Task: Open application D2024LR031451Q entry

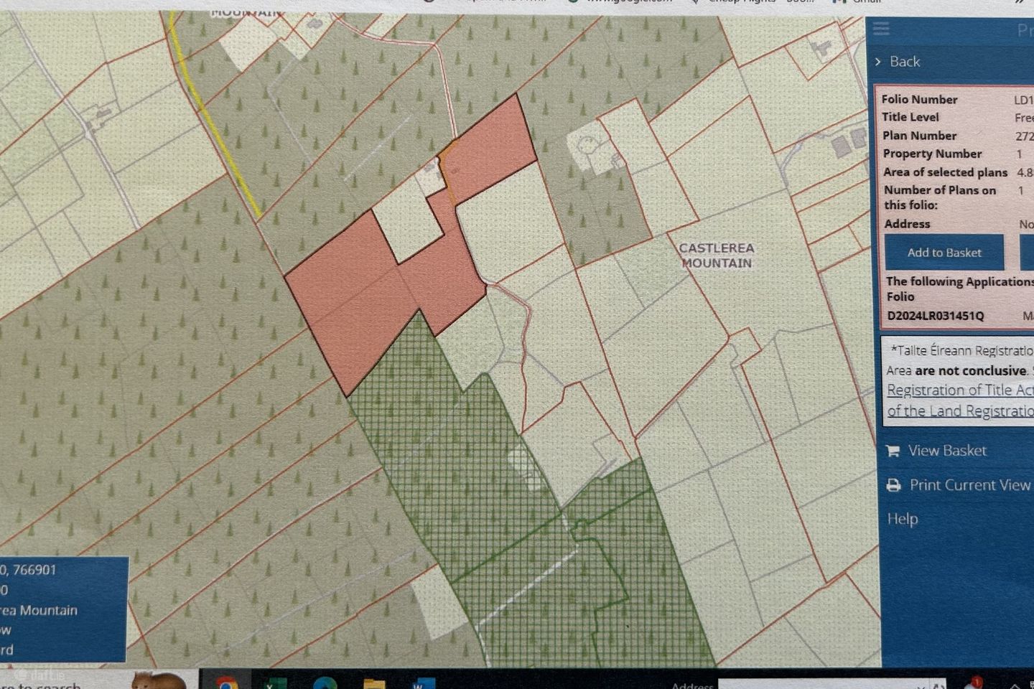Action: tap(935, 316)
